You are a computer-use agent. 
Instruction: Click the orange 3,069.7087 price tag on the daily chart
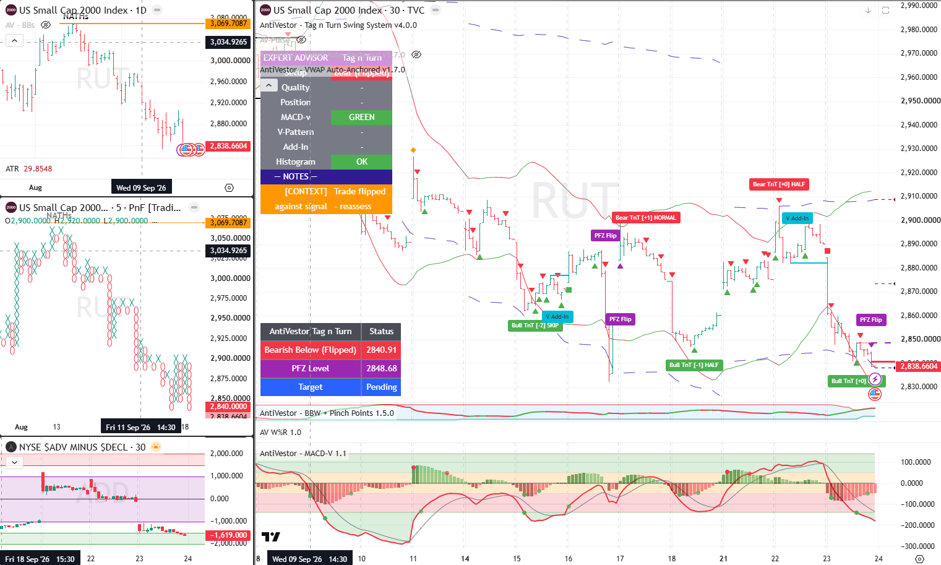228,24
